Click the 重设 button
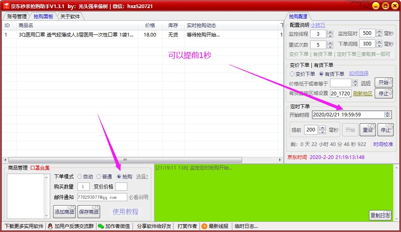401x232 pixels. point(368,130)
